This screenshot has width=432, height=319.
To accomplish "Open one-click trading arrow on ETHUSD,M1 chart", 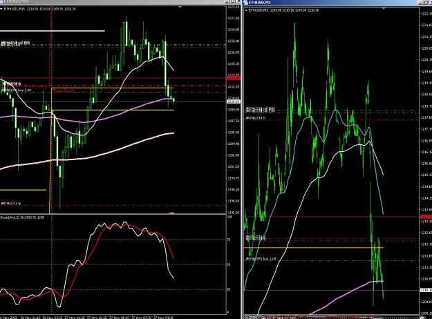I will click(x=246, y=10).
